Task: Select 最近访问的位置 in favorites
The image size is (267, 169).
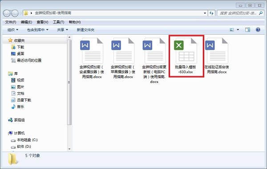Action: 29,60
